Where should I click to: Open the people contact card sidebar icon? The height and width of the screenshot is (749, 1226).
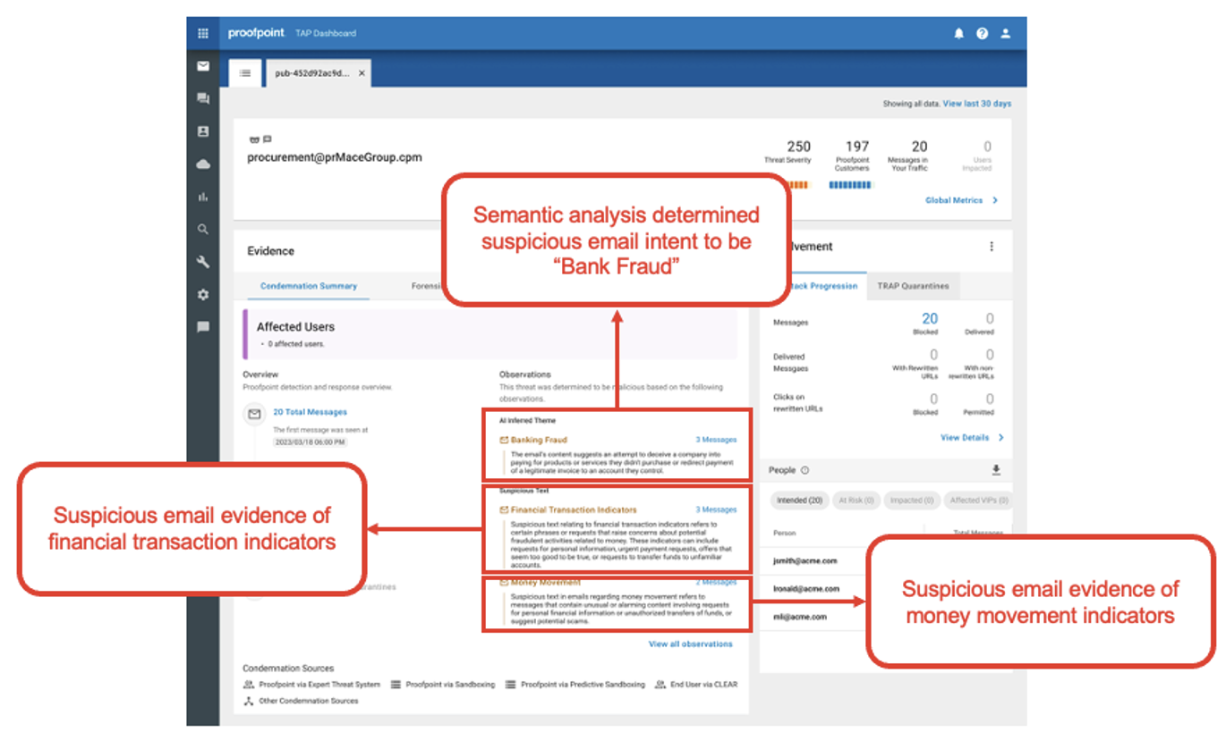(x=203, y=131)
